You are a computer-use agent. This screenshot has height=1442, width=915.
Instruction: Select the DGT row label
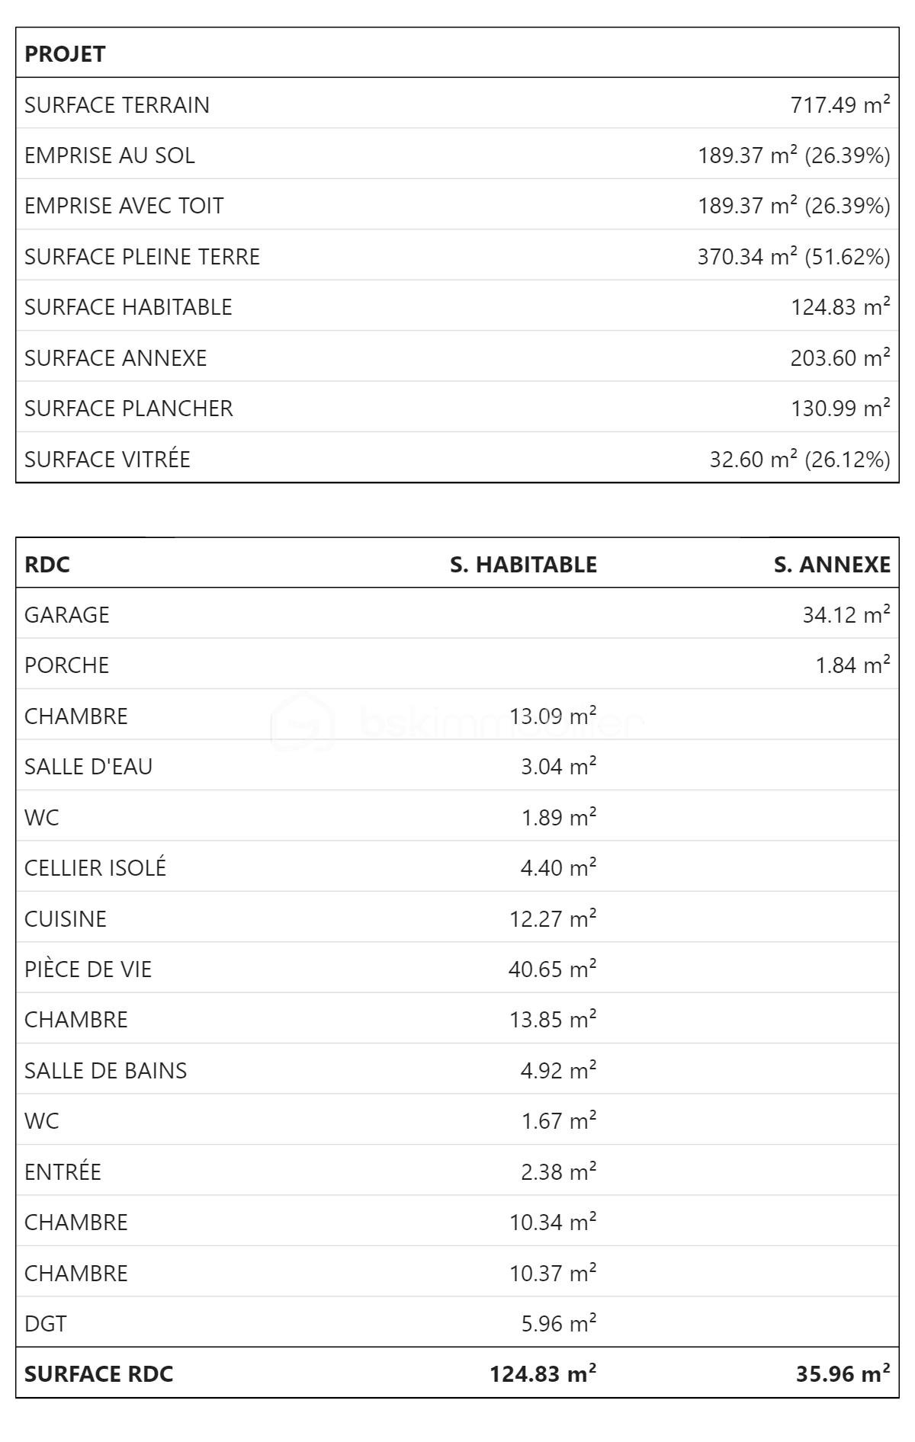[x=45, y=1323]
